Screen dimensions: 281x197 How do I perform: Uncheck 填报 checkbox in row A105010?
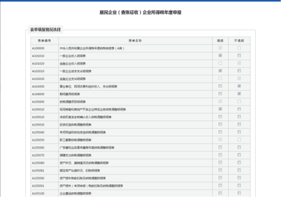tap(220, 109)
